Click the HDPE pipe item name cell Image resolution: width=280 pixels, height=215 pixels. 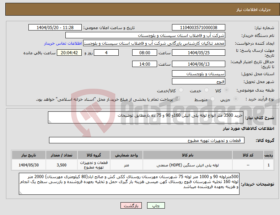[188, 165]
